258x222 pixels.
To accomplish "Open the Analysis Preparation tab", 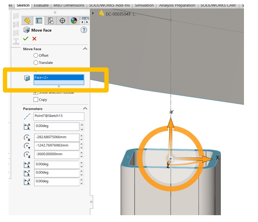I will pos(177,5).
